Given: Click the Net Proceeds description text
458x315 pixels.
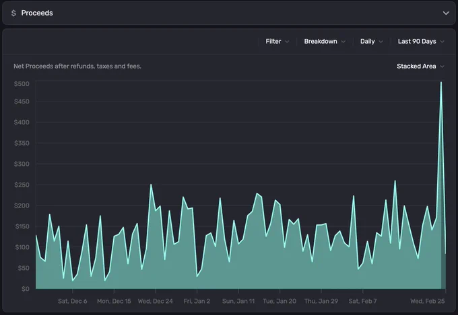Looking at the screenshot, I should (77, 66).
